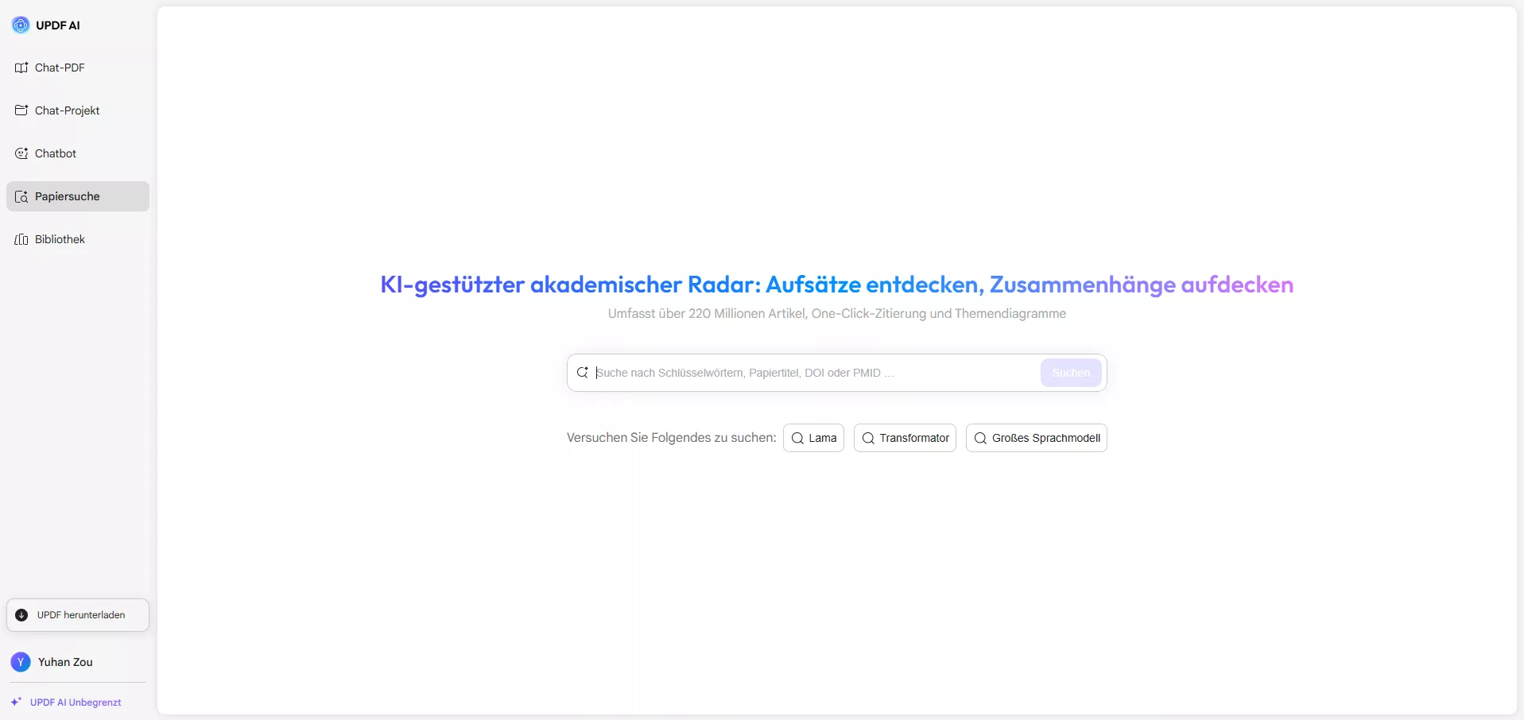Open the Yuhan Zou account name

tap(65, 662)
